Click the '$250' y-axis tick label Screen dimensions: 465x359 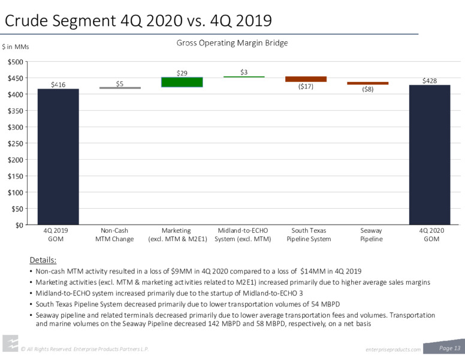[16, 144]
